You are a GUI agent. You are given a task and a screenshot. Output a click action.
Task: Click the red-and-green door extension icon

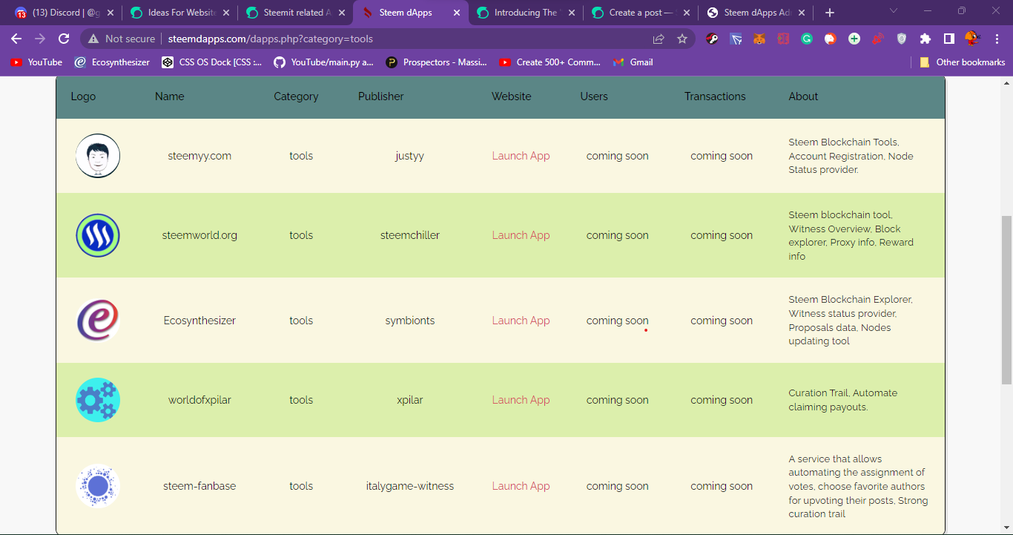783,39
